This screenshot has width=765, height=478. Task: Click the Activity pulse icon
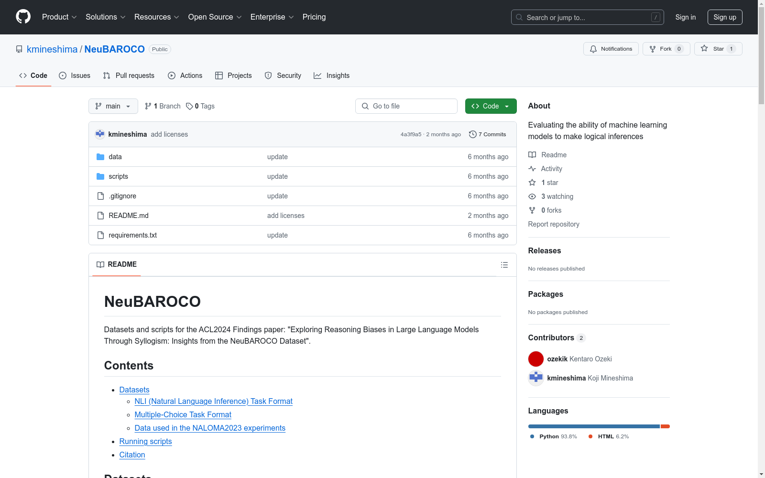[x=532, y=169]
